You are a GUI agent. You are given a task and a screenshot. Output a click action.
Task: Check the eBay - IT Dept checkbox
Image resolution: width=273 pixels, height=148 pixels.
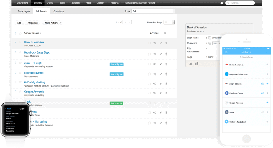pos(16,63)
